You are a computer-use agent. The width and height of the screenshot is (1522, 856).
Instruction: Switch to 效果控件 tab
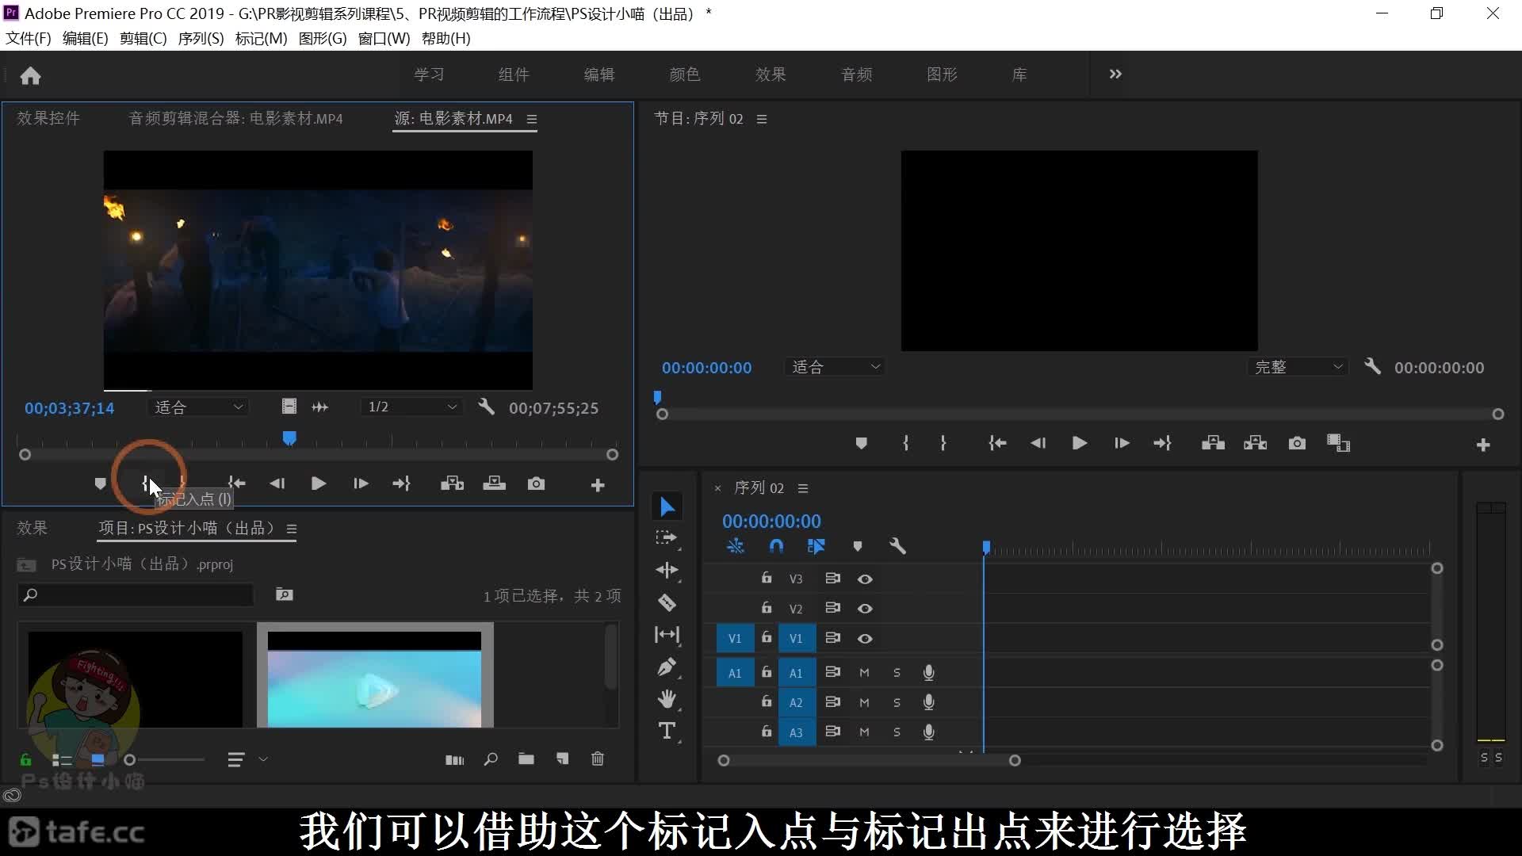pos(48,118)
